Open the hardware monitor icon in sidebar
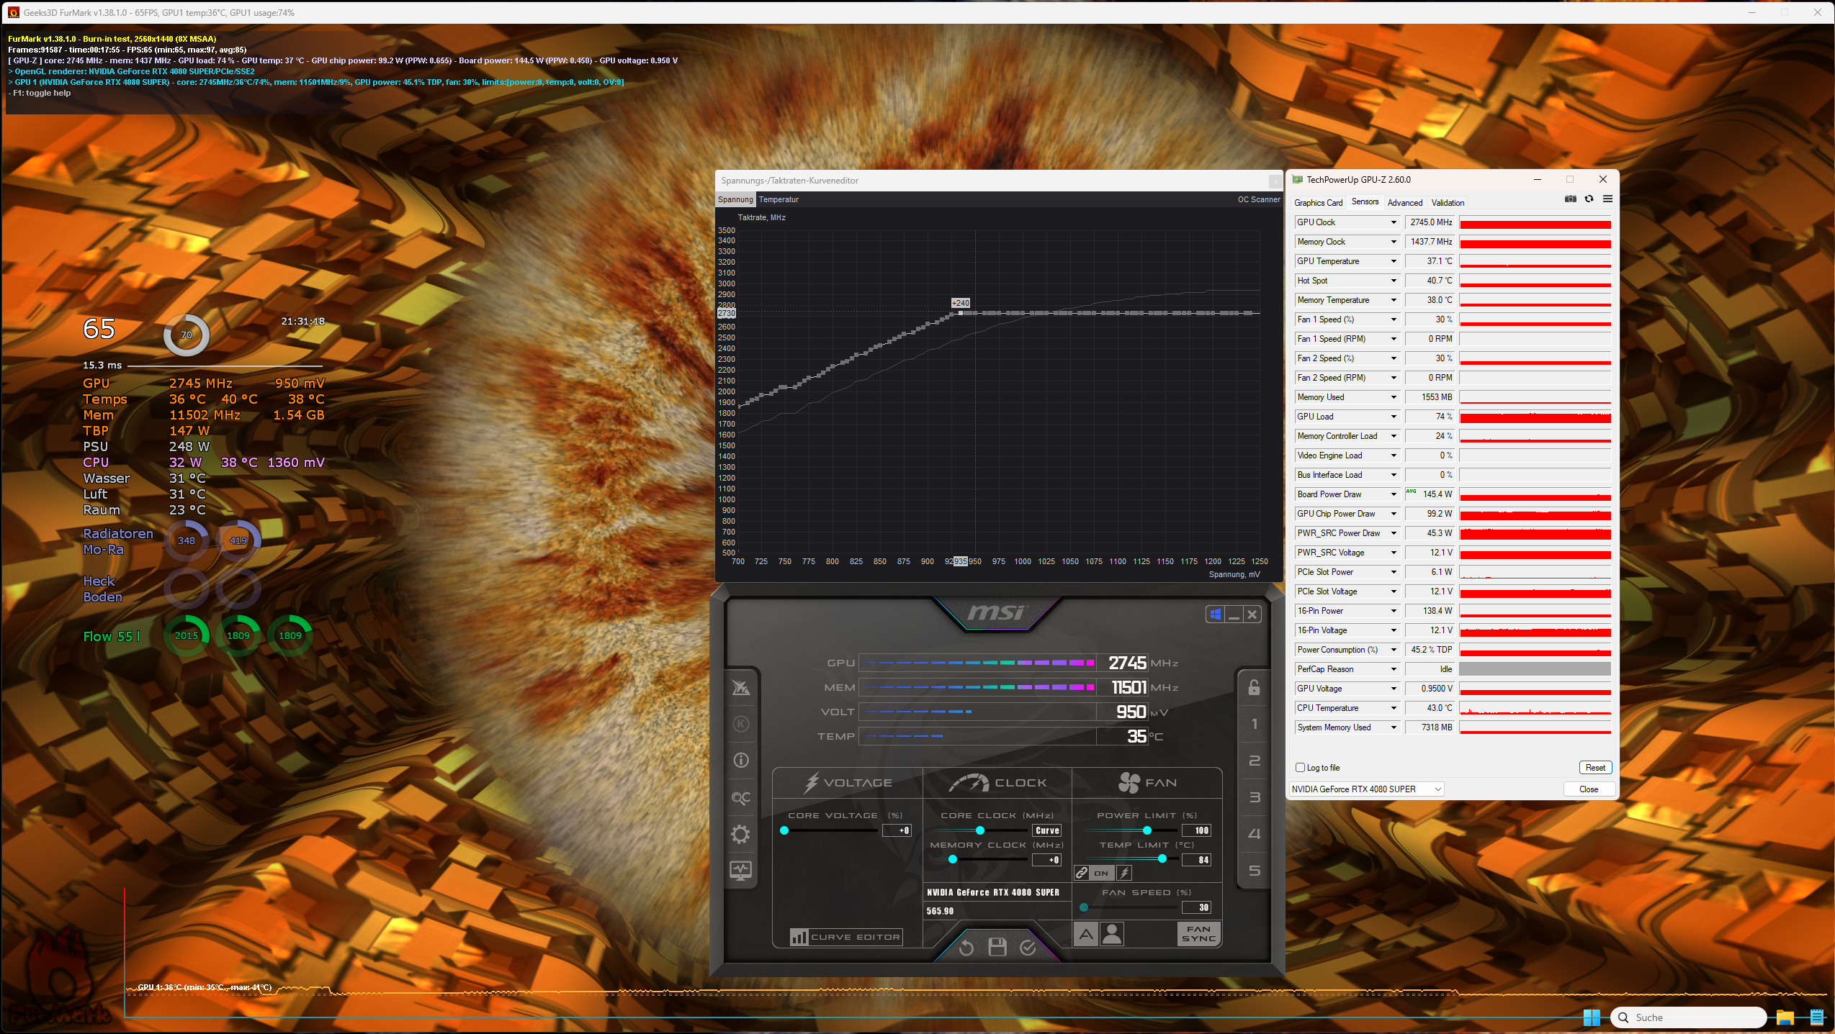This screenshot has width=1835, height=1034. 740,871
